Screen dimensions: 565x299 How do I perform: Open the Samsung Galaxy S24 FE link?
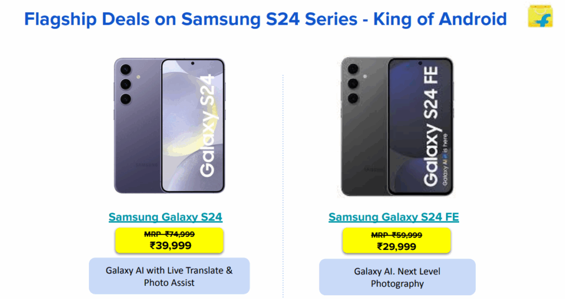[x=394, y=217]
